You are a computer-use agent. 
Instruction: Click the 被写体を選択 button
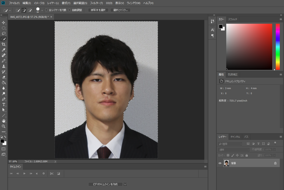click(x=98, y=10)
